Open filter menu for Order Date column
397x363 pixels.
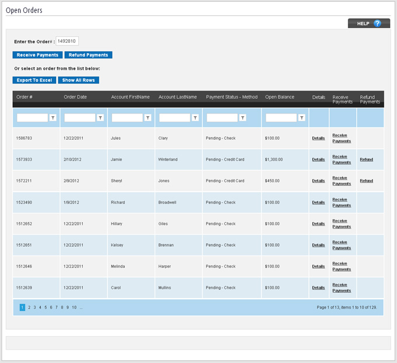(x=100, y=117)
